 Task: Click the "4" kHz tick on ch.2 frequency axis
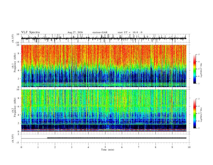coord(19,115)
